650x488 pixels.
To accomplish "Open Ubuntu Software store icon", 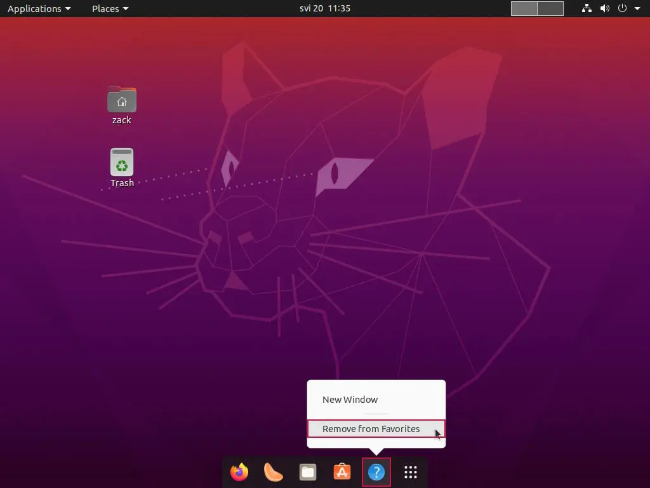I will pyautogui.click(x=342, y=472).
